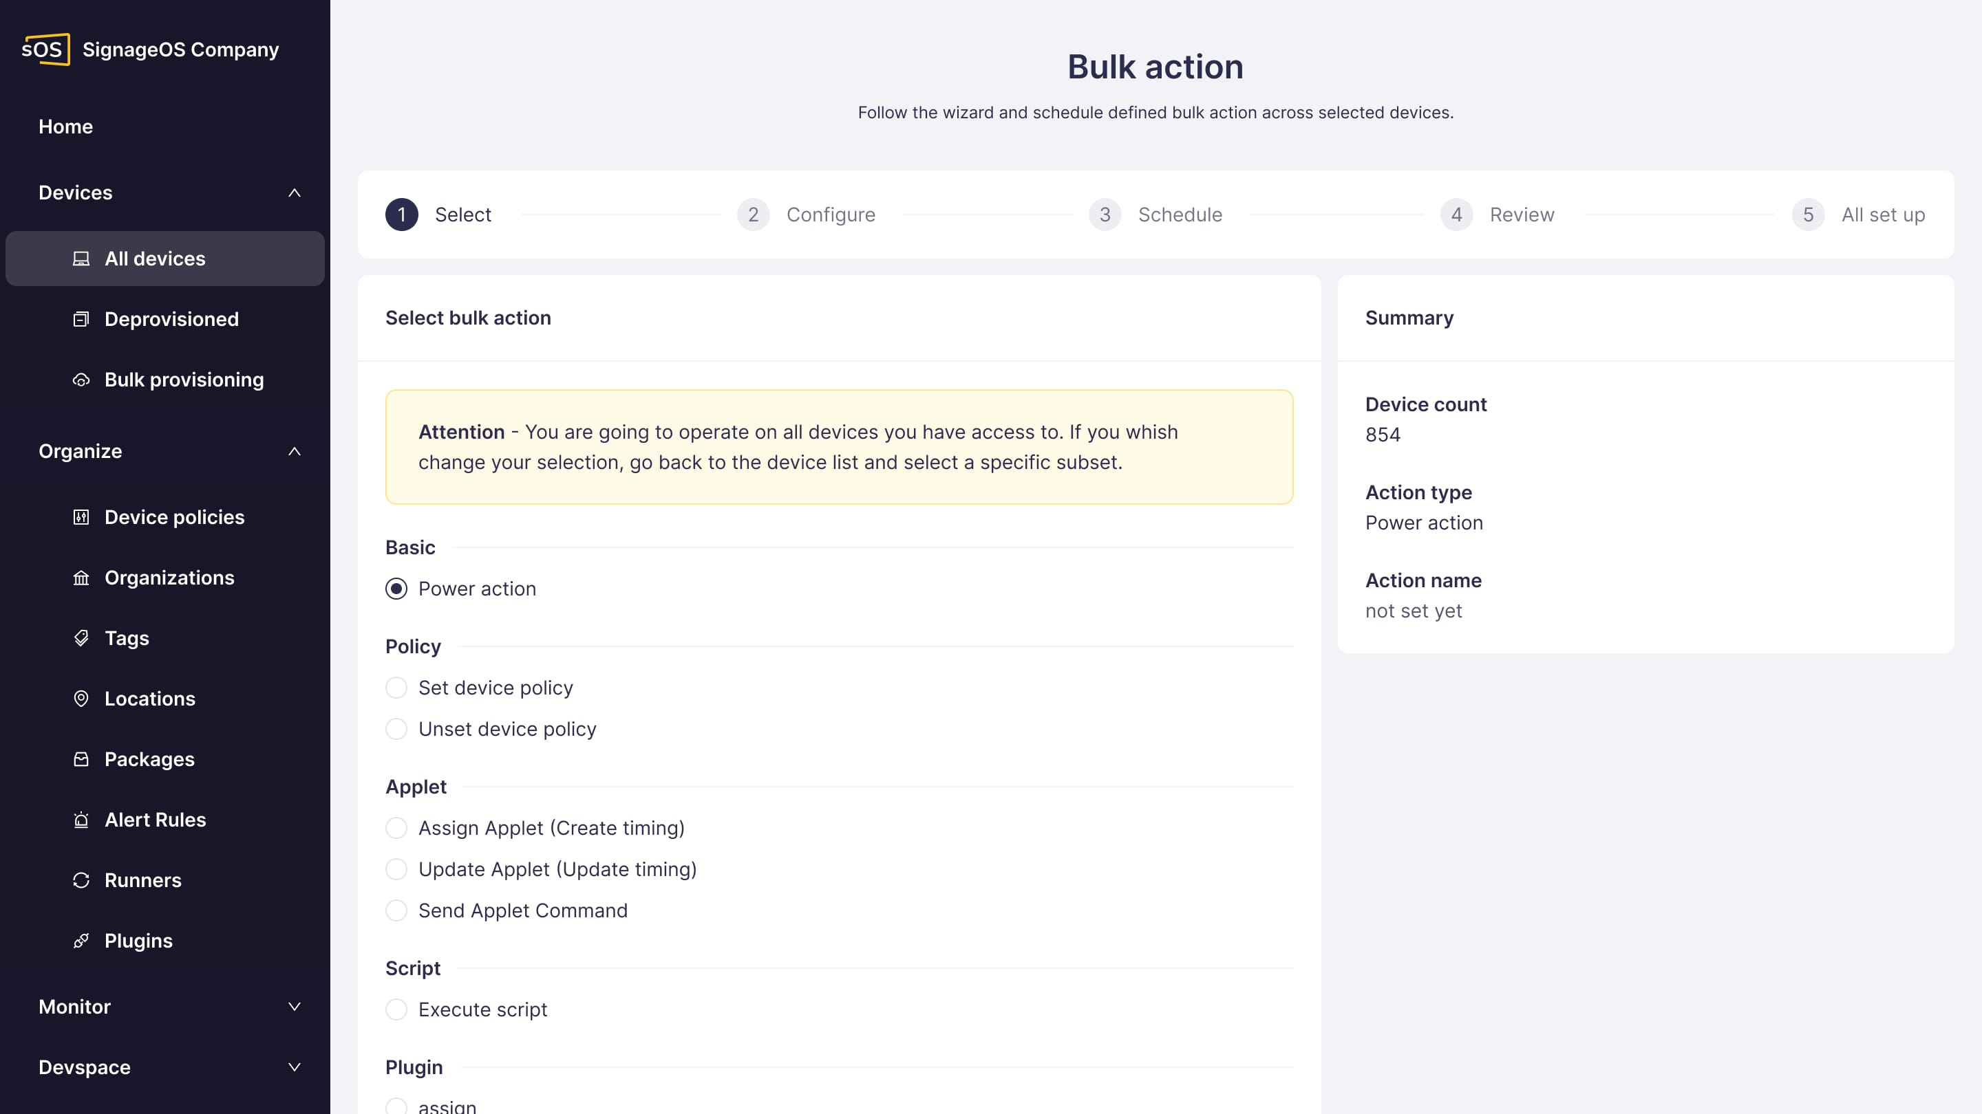
Task: Select the Send Applet Command option
Action: point(396,910)
